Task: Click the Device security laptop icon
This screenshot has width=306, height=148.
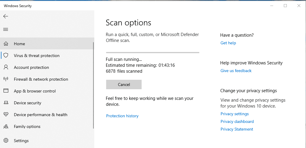Action: point(6,103)
